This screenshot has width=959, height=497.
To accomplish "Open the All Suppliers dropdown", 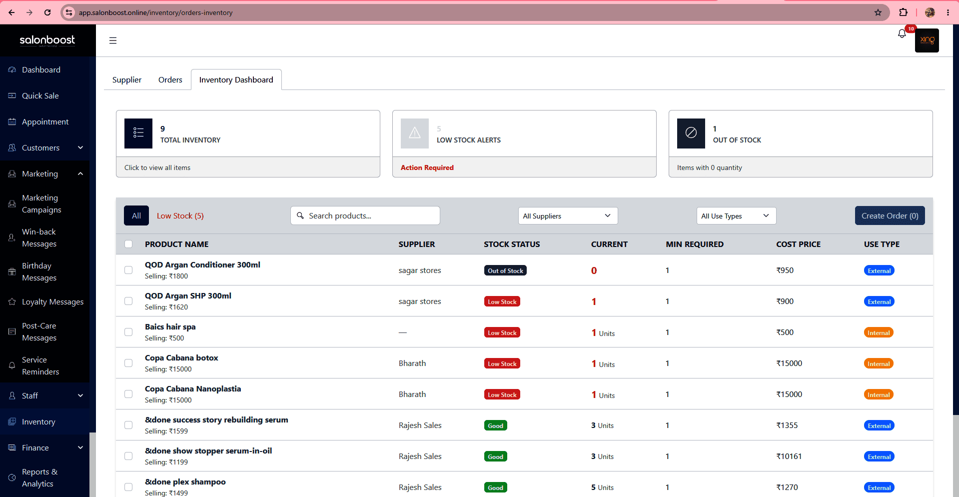I will pyautogui.click(x=568, y=216).
